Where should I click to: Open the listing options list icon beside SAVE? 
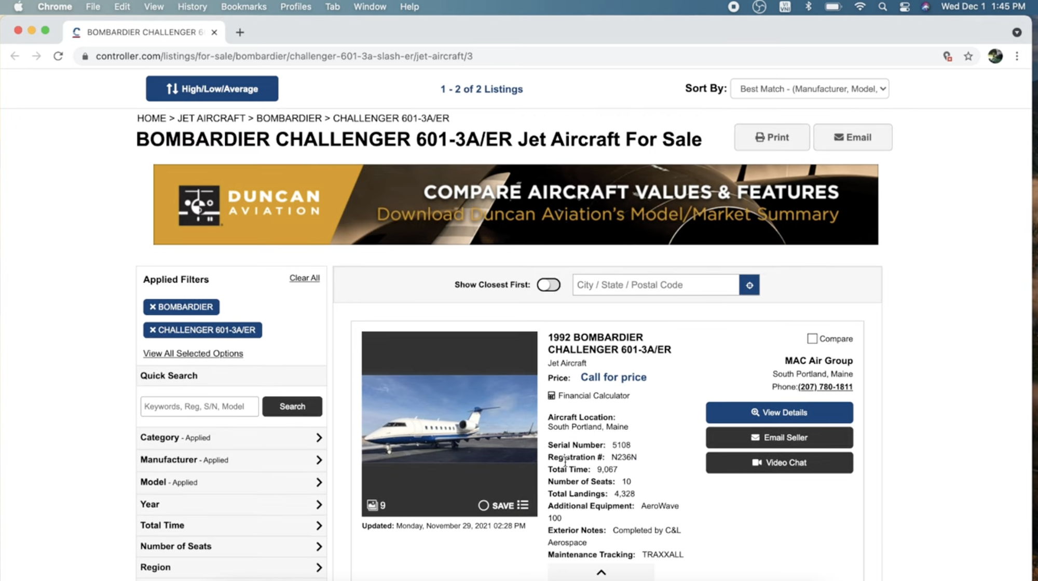point(523,505)
